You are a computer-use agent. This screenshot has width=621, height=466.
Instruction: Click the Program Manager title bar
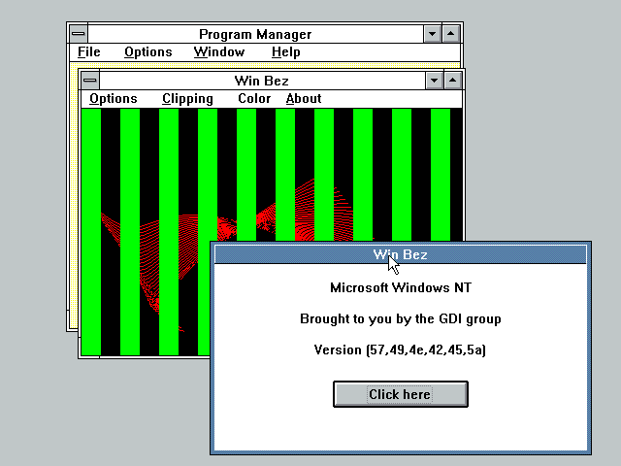(255, 34)
